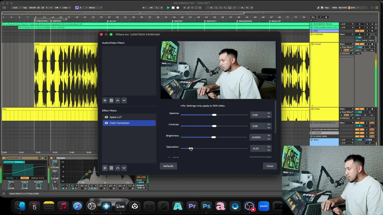The width and height of the screenshot is (383, 215).
Task: Click the Saturation slider handle
Action: 191,148
